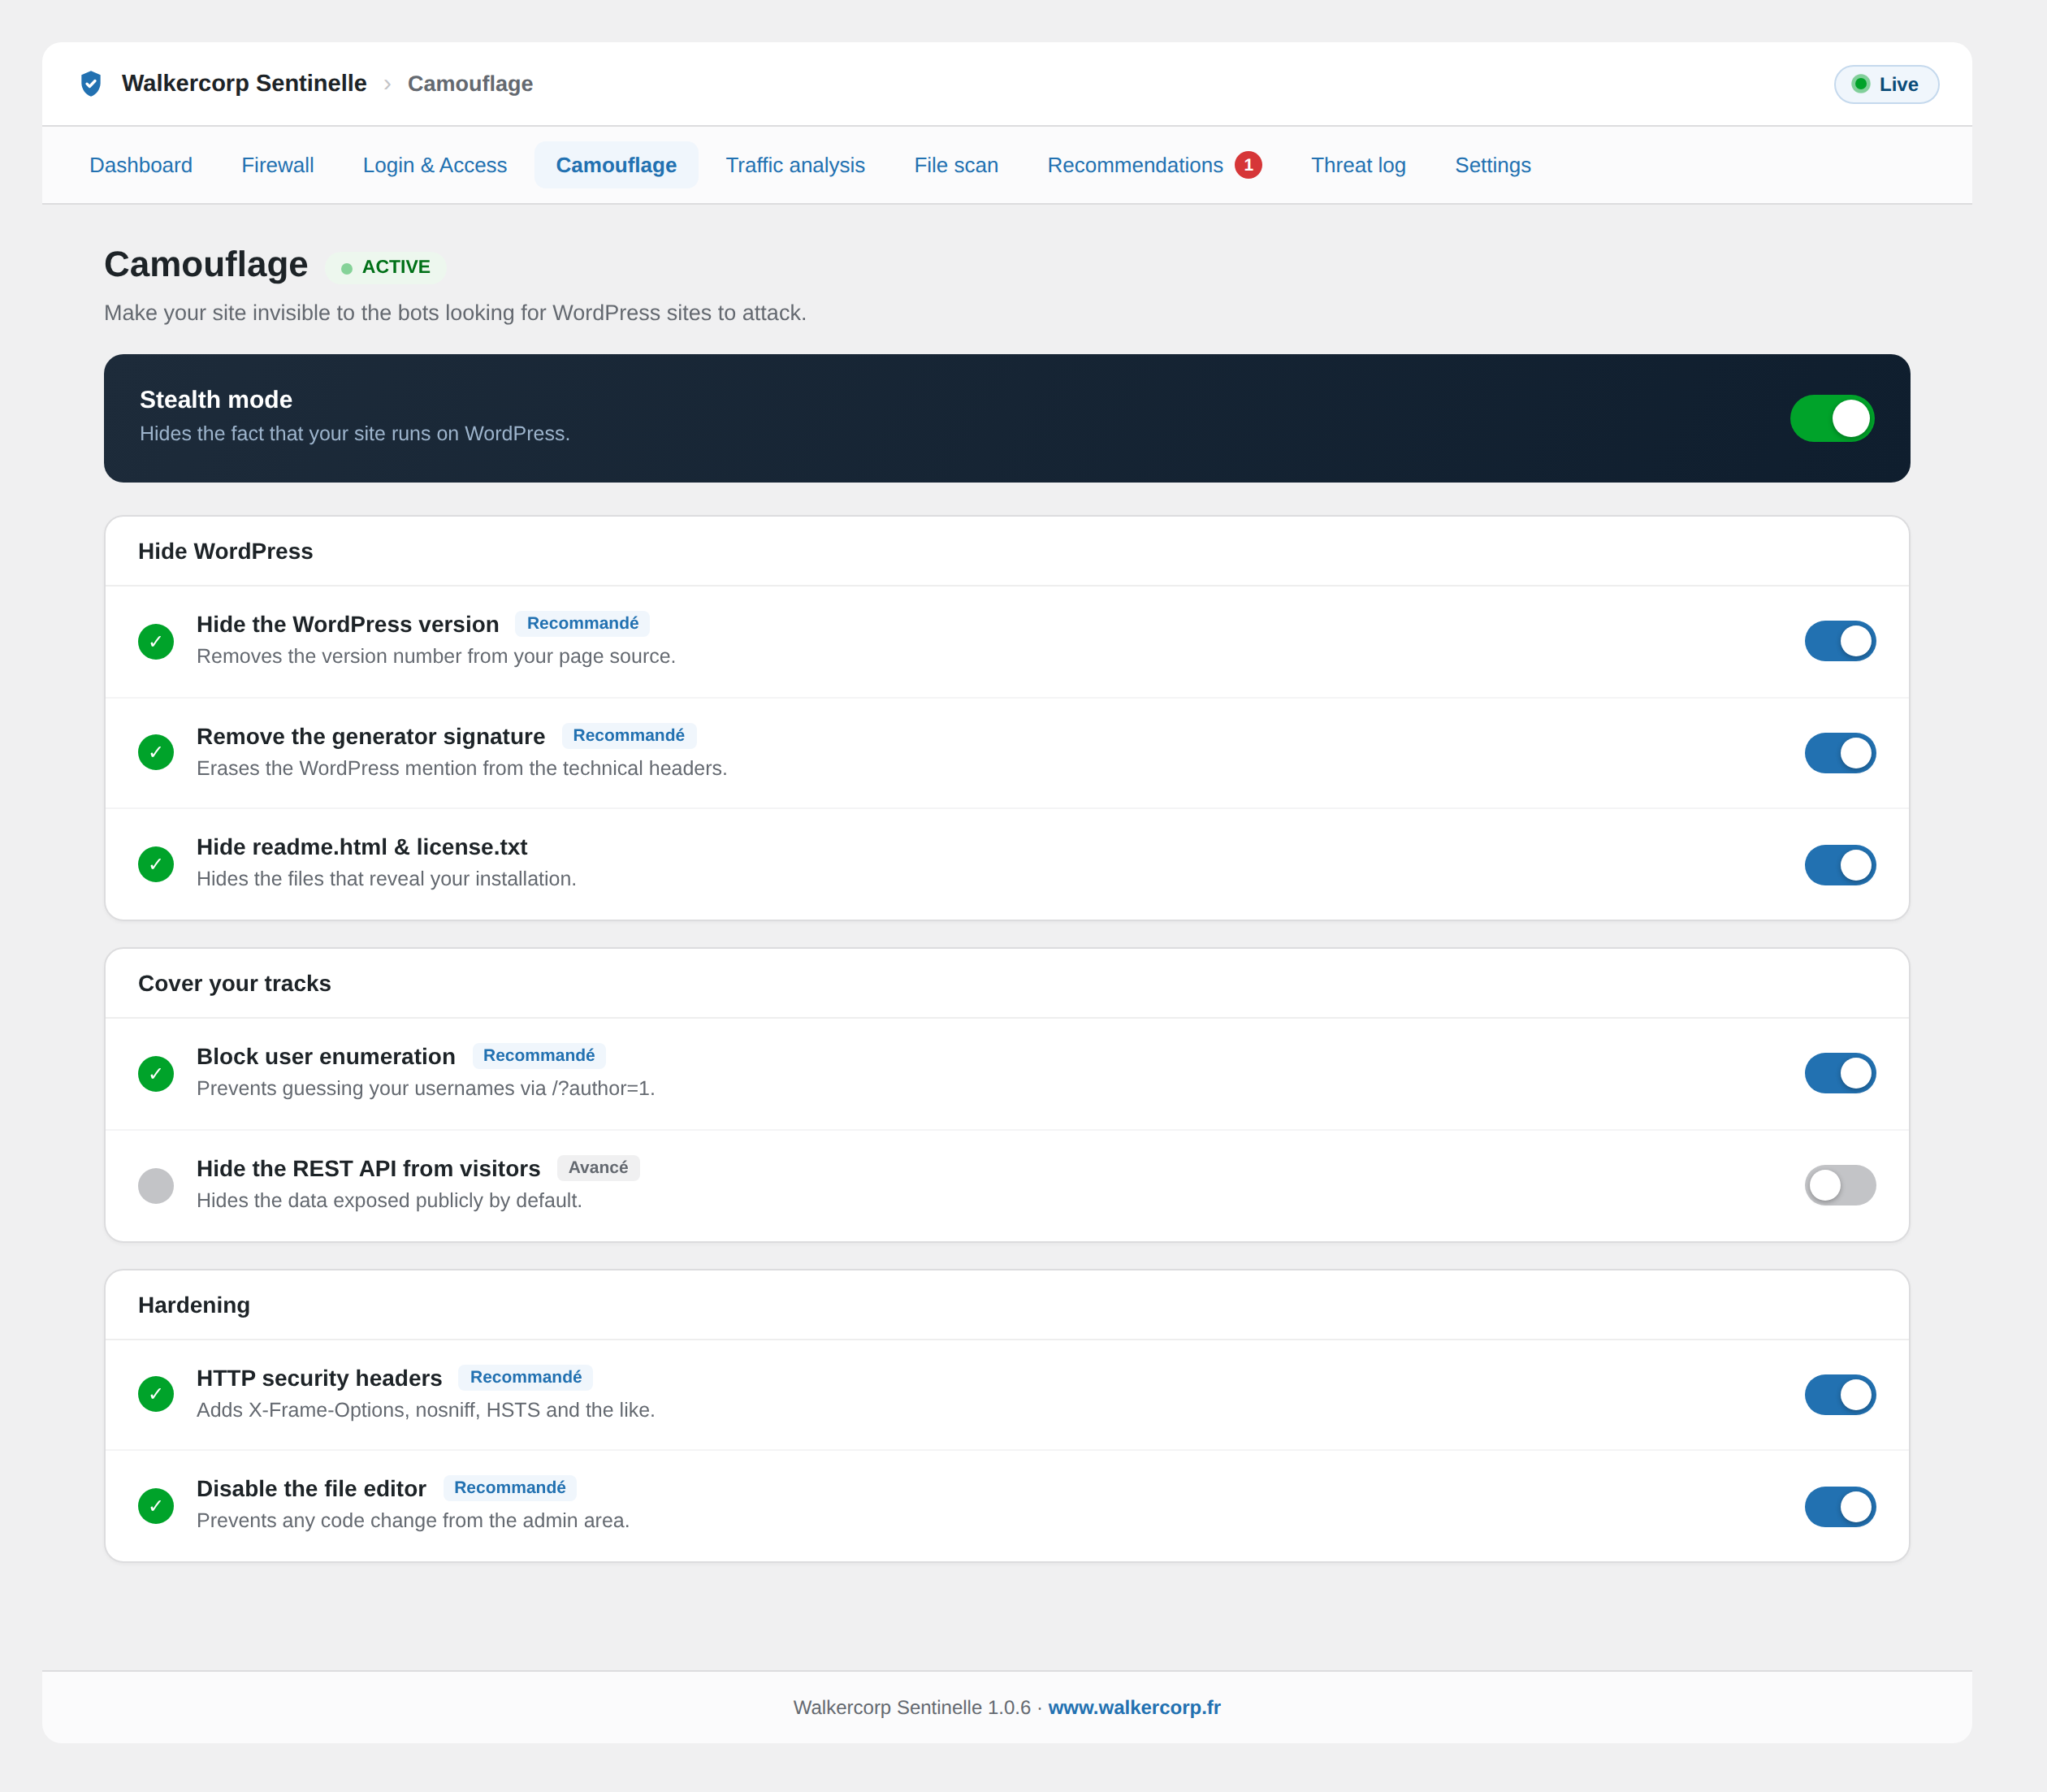
Task: Click the Hide readme.html & license.txt title
Action: coord(362,847)
